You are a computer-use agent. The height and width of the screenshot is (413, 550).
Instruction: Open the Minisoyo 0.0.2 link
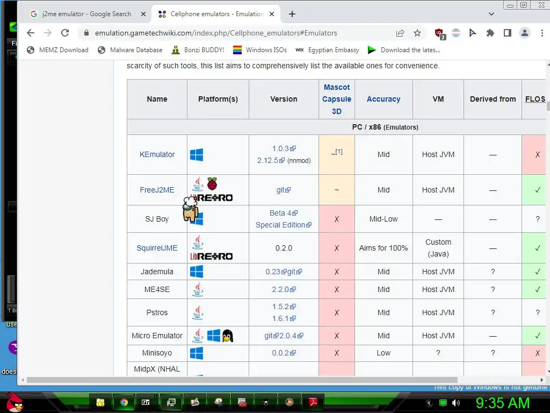284,353
